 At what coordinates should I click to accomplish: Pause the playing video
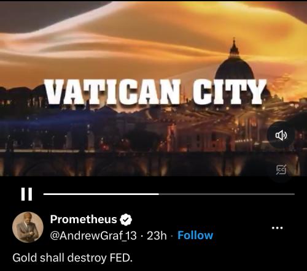click(26, 194)
